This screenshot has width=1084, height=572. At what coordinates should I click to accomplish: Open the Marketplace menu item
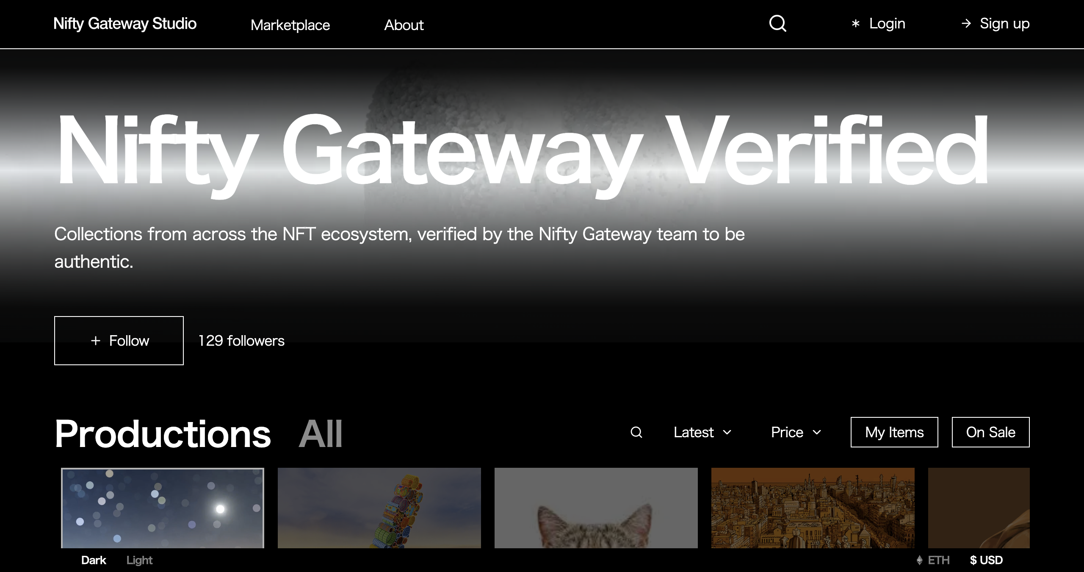point(290,25)
